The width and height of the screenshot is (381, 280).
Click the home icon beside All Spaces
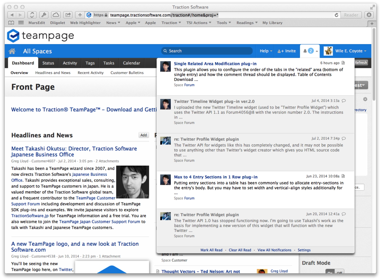[12, 51]
